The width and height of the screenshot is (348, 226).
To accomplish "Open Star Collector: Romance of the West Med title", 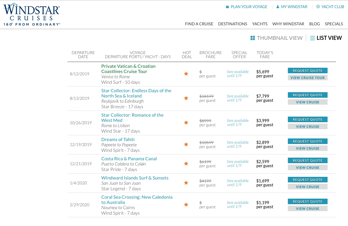I will tap(132, 118).
